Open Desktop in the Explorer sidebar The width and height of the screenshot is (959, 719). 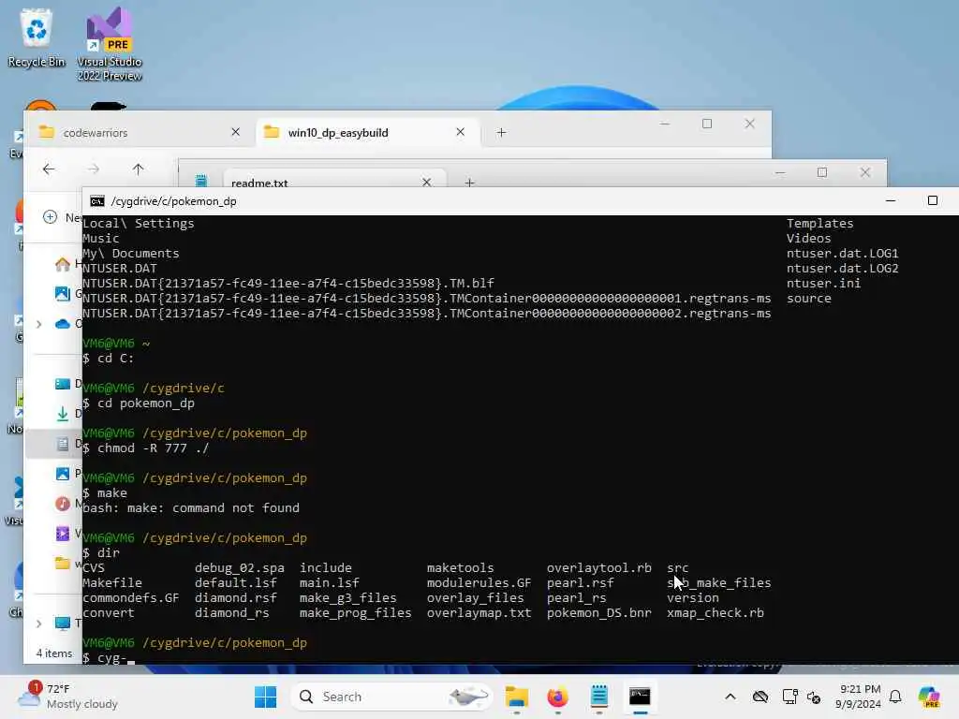tap(63, 383)
